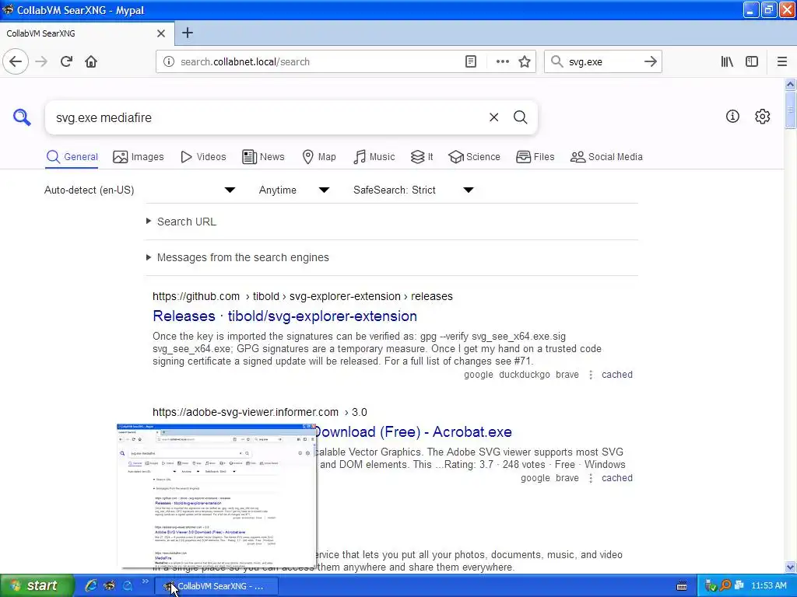Viewport: 797px width, 597px height.
Task: Click the tray search magnifier icon
Action: click(725, 586)
